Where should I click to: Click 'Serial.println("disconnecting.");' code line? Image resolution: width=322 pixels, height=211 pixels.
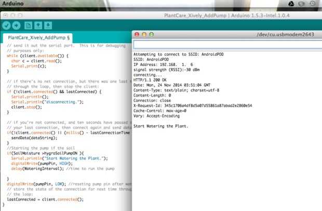pos(47,102)
